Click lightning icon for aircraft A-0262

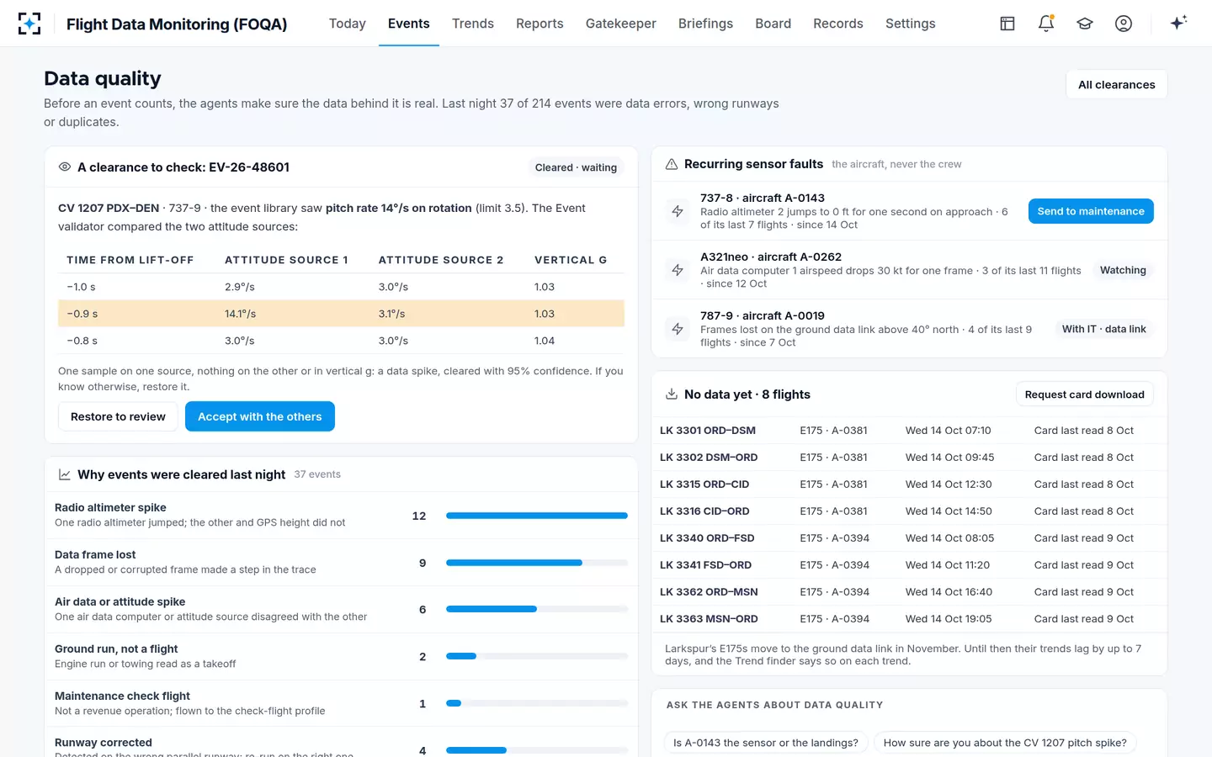click(x=678, y=270)
